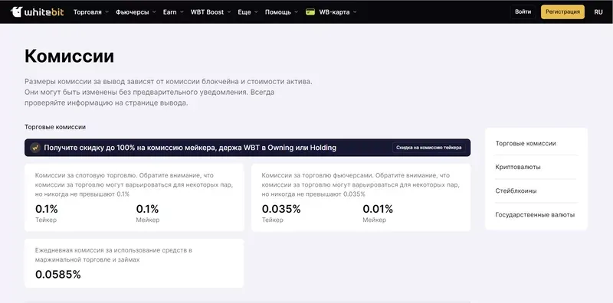The width and height of the screenshot is (613, 303).
Task: Click the futures Мейкер 0.01% value
Action: 378,210
